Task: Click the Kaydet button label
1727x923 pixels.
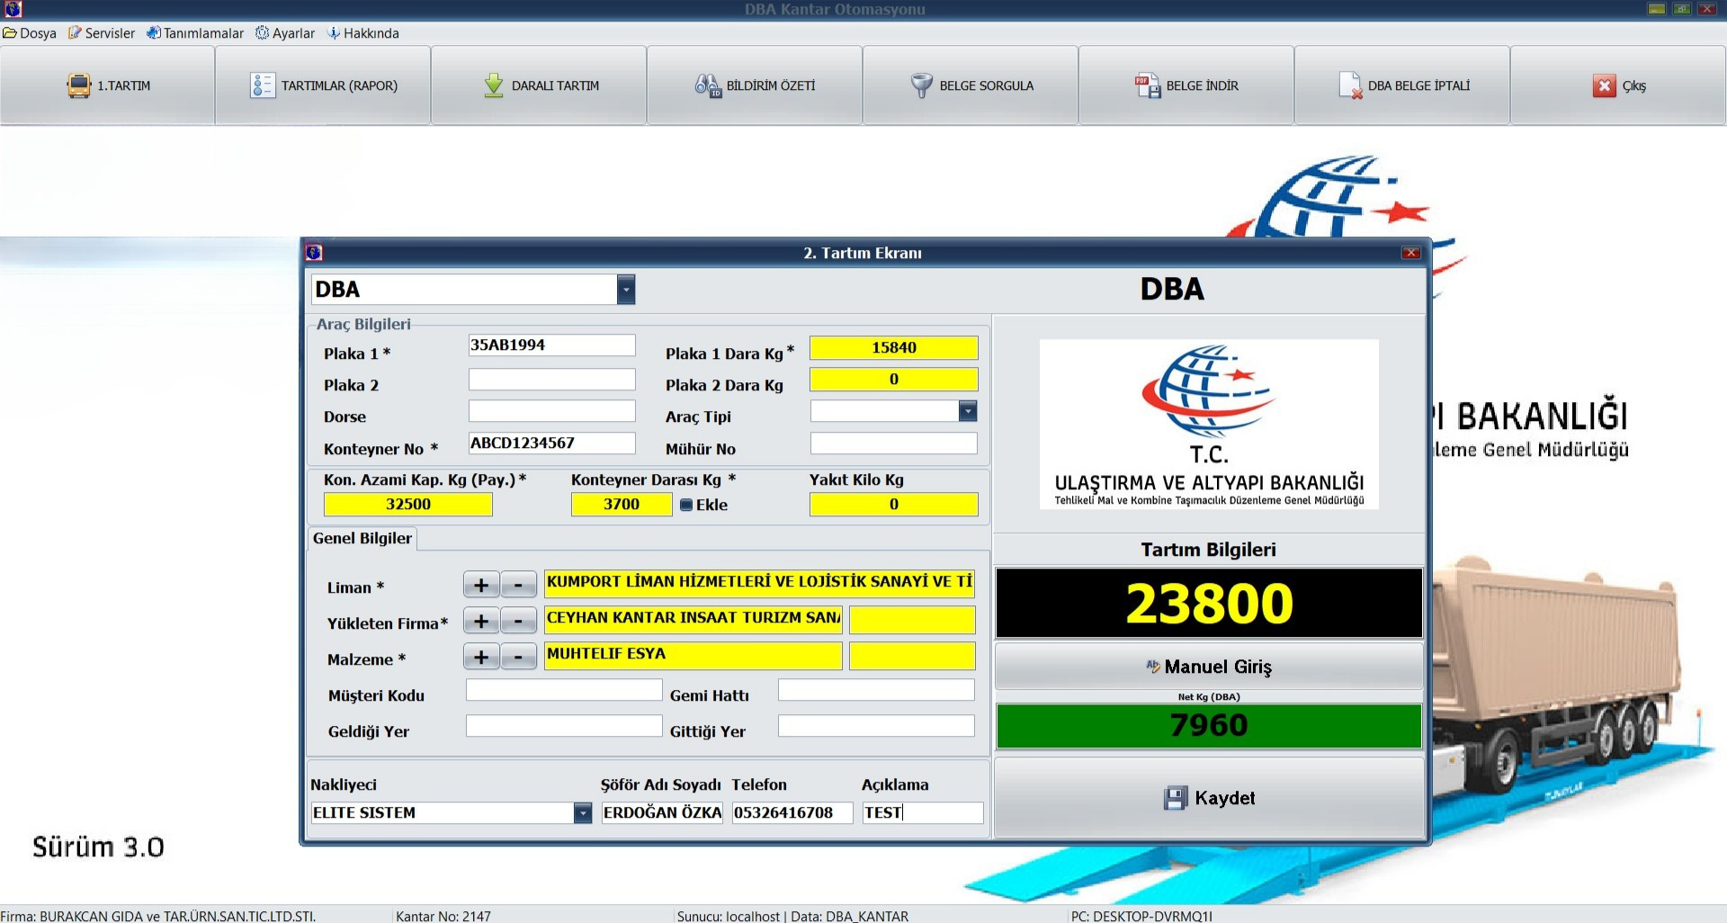Action: tap(1224, 798)
